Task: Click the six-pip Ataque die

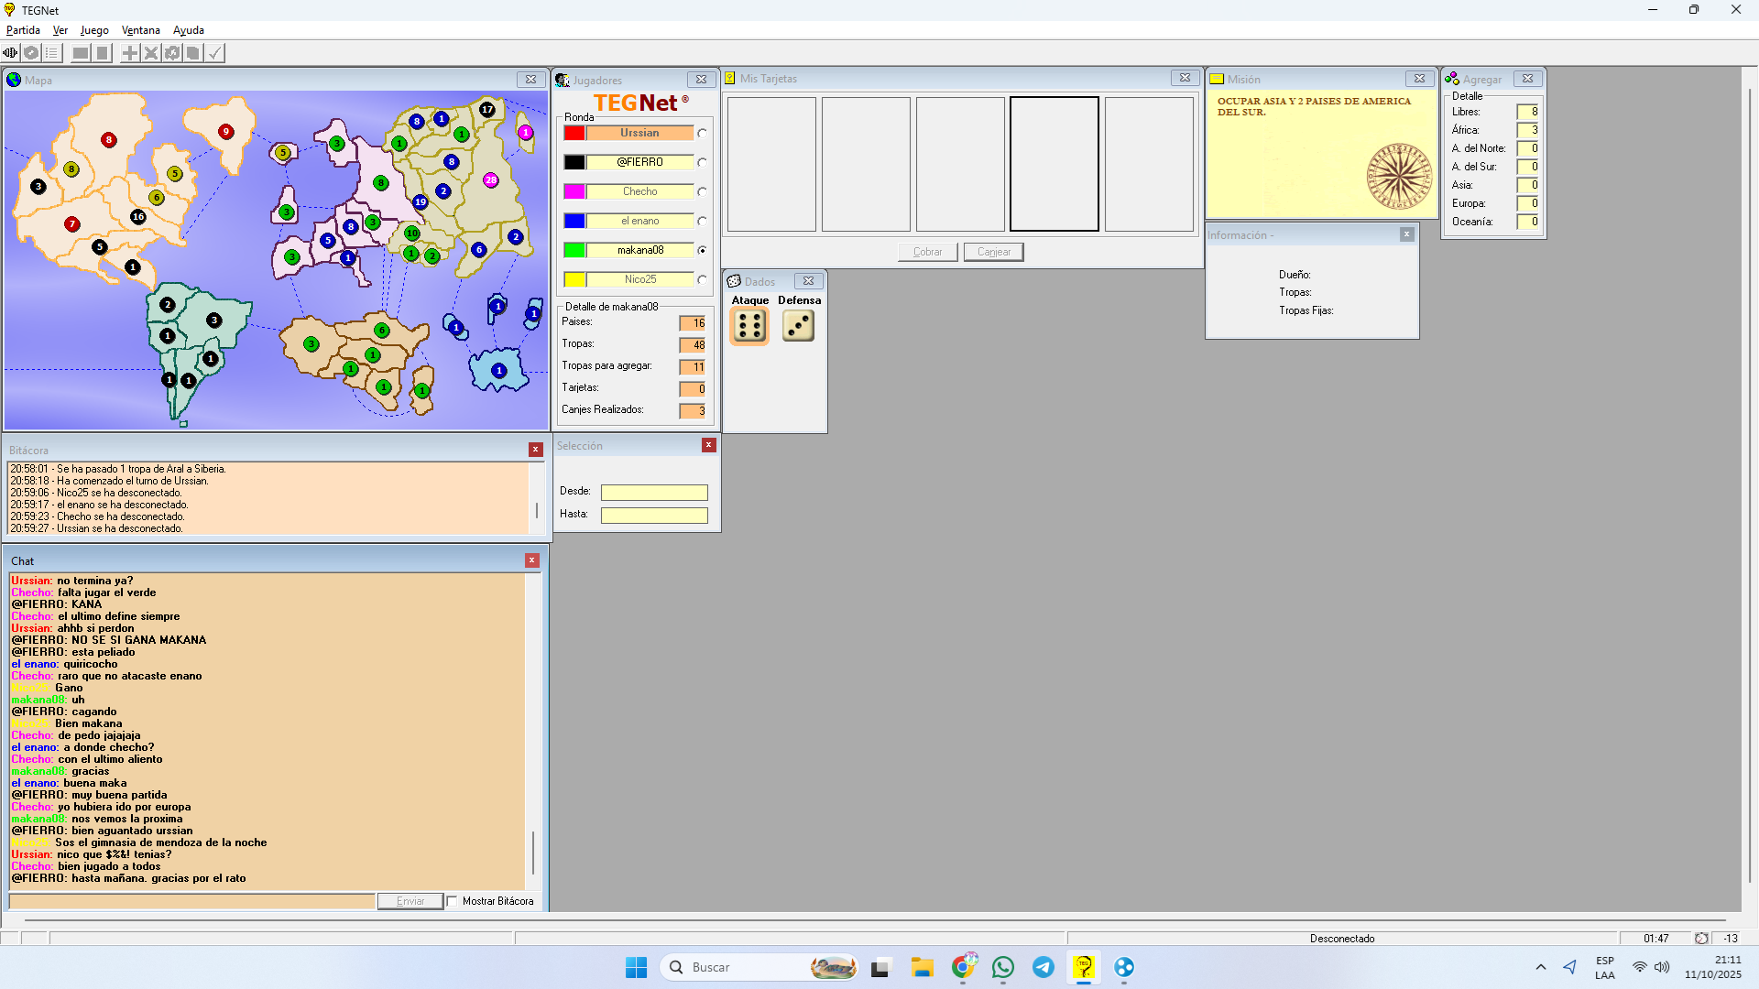Action: [749, 326]
